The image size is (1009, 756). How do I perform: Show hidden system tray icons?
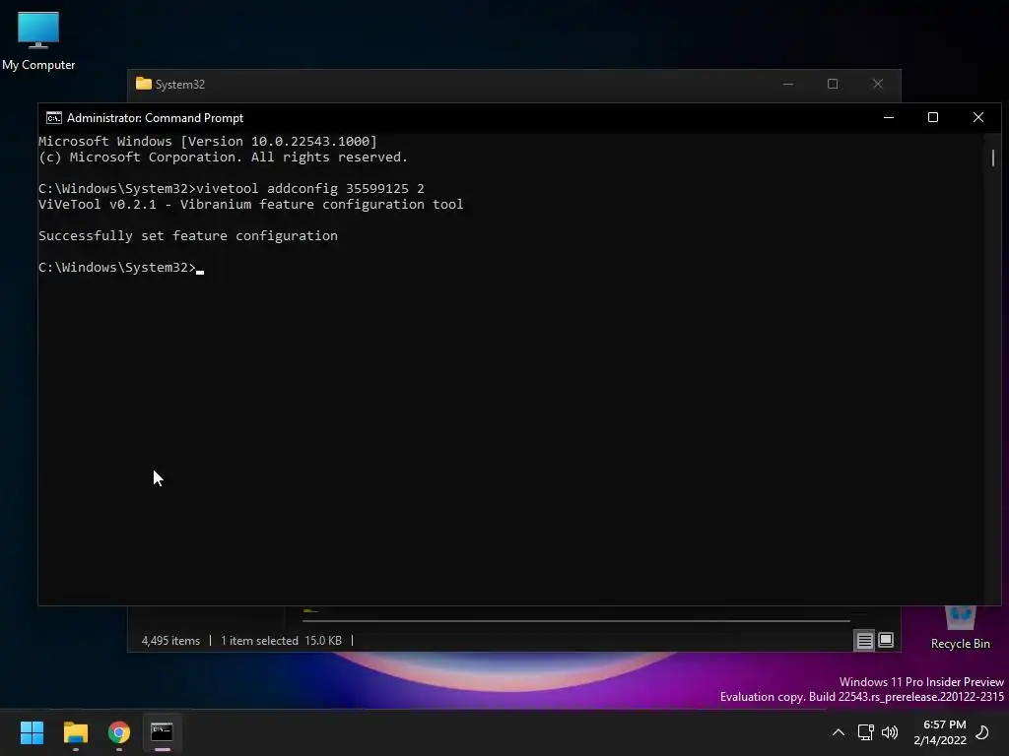[x=838, y=732]
